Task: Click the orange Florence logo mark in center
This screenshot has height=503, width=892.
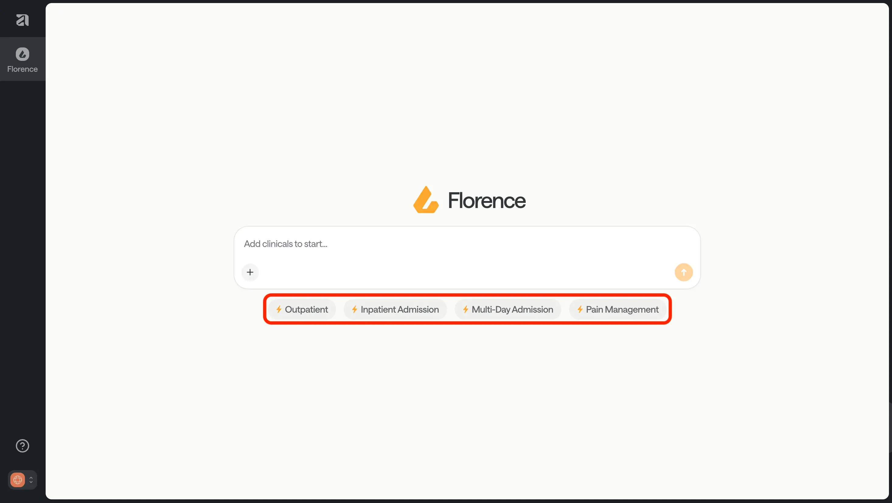Action: 426,200
